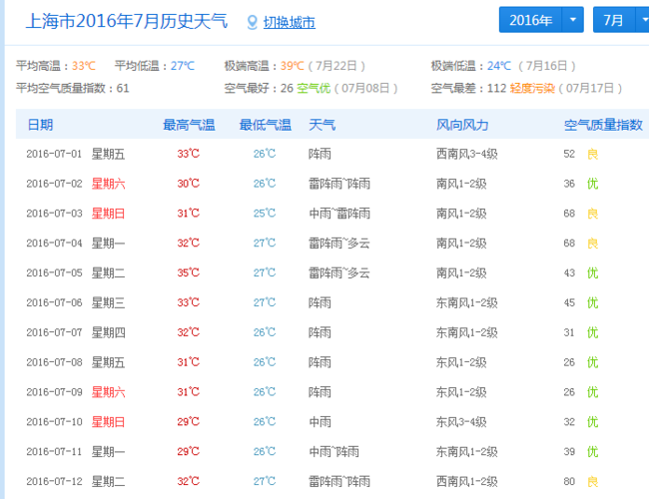This screenshot has height=499, width=649.
Task: Click 中雨~阵雨 weather on 2016-07-11
Action: coord(334,452)
